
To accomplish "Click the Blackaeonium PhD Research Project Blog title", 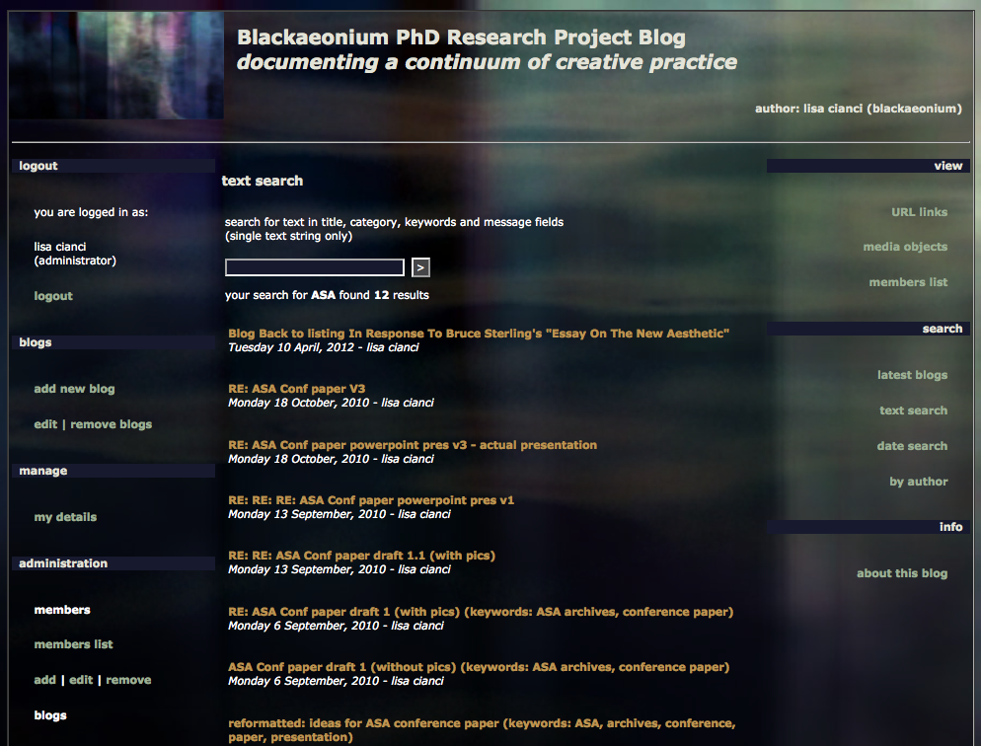I will (x=461, y=37).
